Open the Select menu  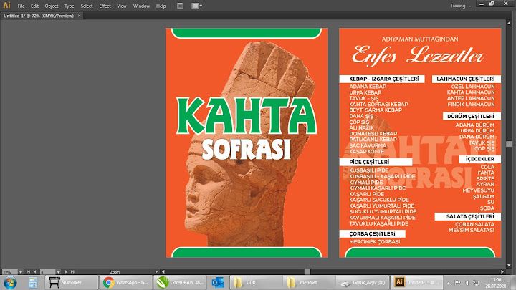(87, 6)
